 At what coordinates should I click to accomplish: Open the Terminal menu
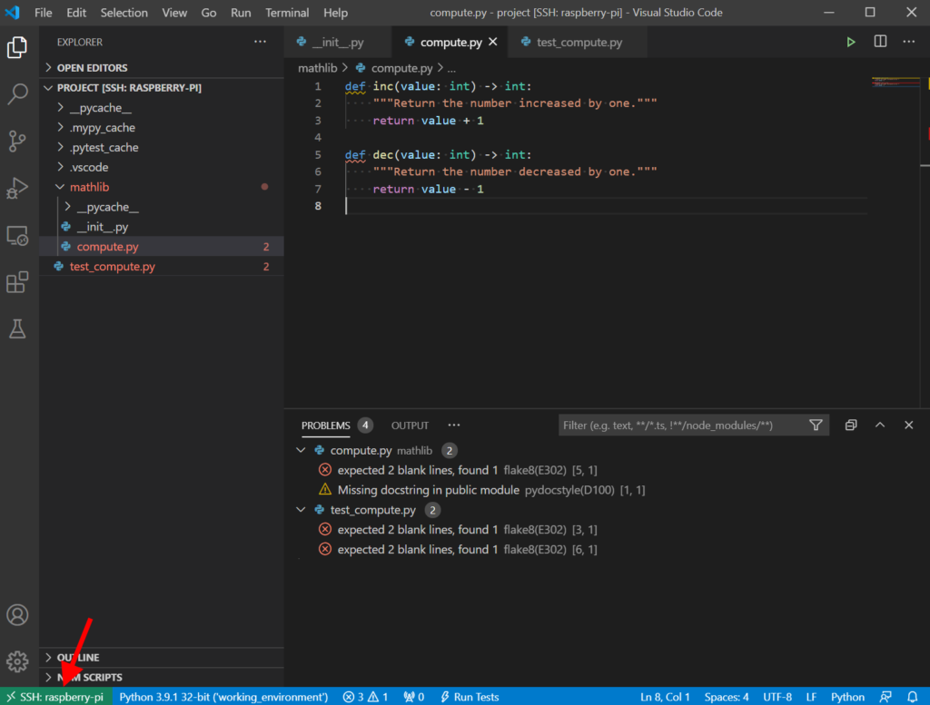pyautogui.click(x=286, y=13)
